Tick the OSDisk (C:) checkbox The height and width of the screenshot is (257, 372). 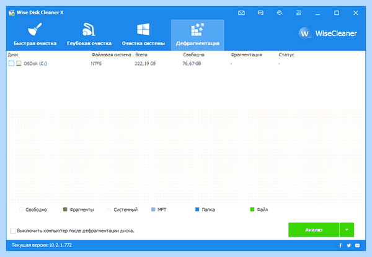(x=11, y=64)
